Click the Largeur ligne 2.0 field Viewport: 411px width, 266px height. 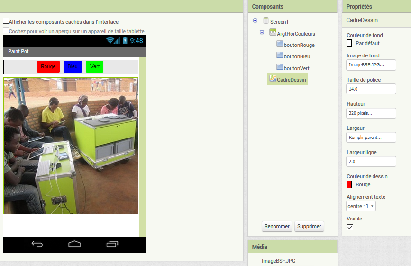[x=371, y=161]
